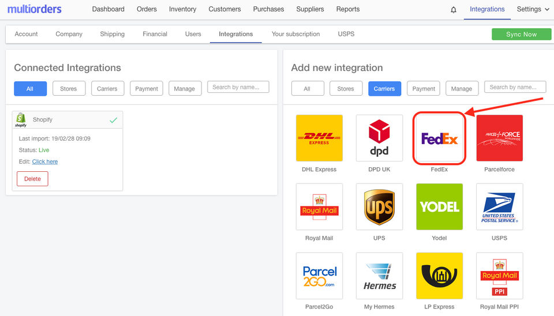Select the Parcelforce carrier tile
Image resolution: width=554 pixels, height=316 pixels.
pos(499,138)
